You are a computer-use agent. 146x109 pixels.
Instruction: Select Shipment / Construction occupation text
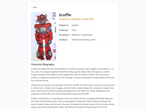tap(82, 35)
